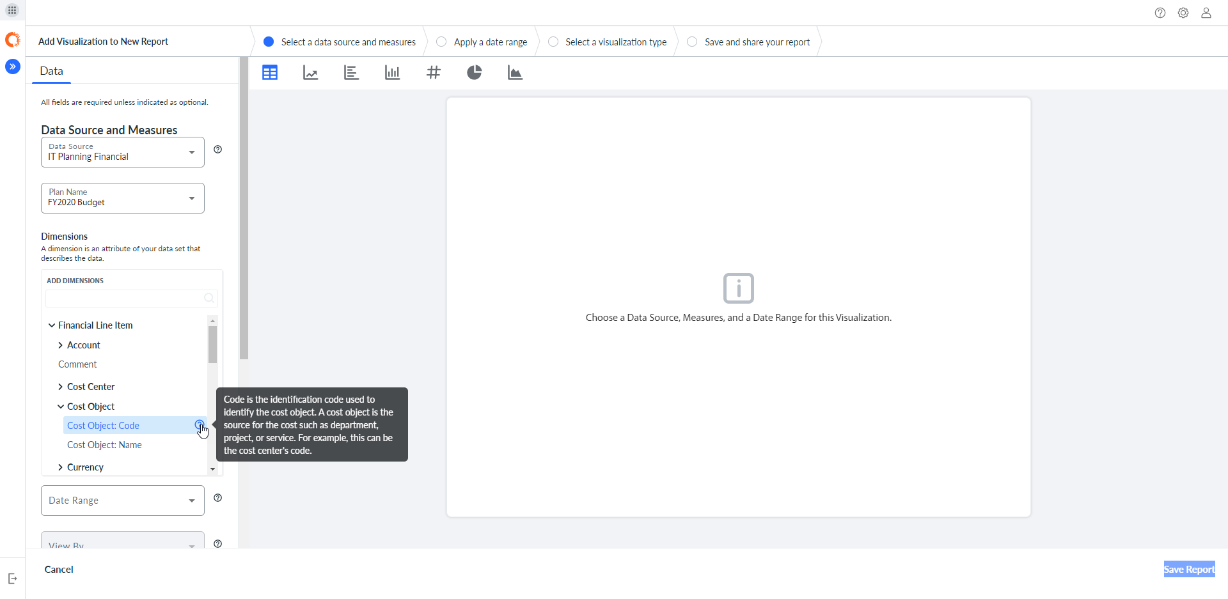Open the help question mark in header

(x=1160, y=13)
